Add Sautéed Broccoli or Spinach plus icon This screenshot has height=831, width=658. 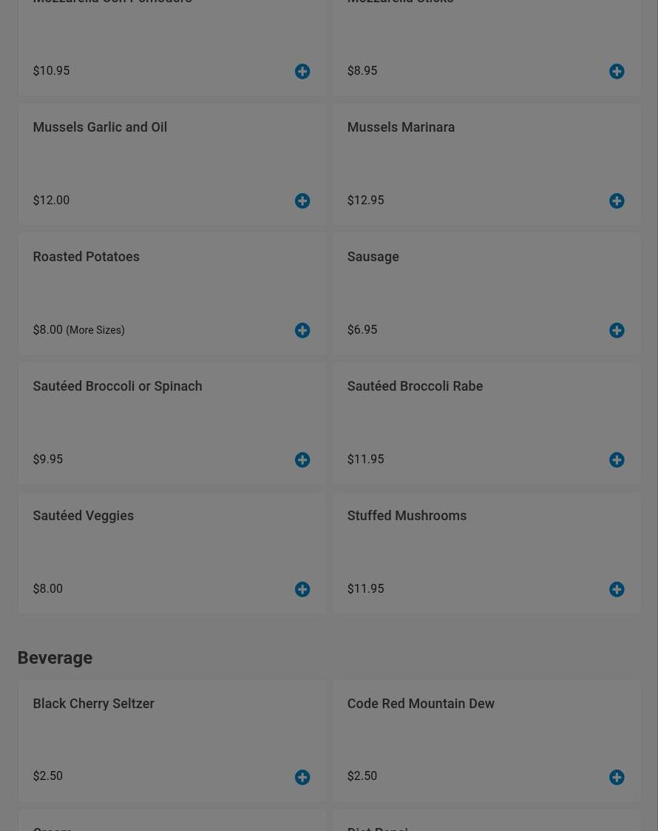302,460
